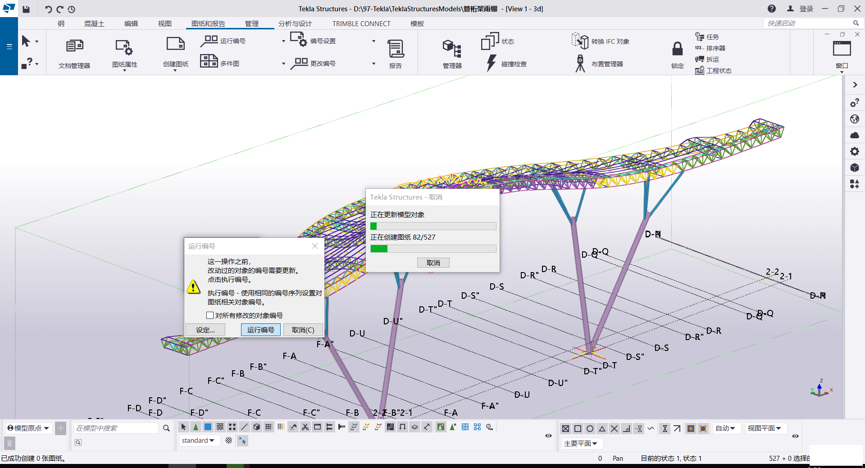Image resolution: width=865 pixels, height=468 pixels.
Task: Switch to the 编辑 ribbon tab
Action: pyautogui.click(x=131, y=23)
